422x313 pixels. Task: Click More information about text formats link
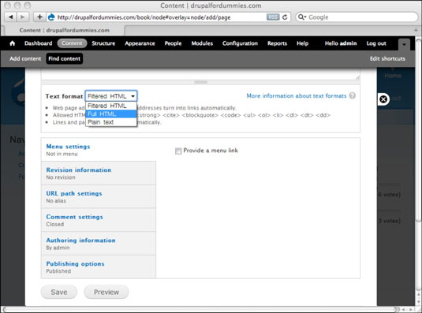[x=297, y=95]
